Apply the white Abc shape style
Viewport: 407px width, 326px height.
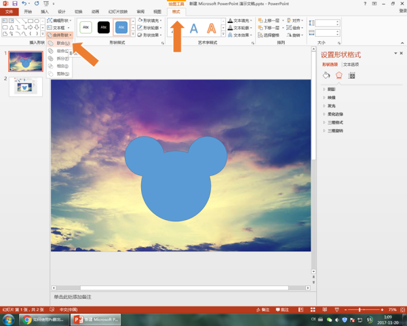(x=85, y=27)
